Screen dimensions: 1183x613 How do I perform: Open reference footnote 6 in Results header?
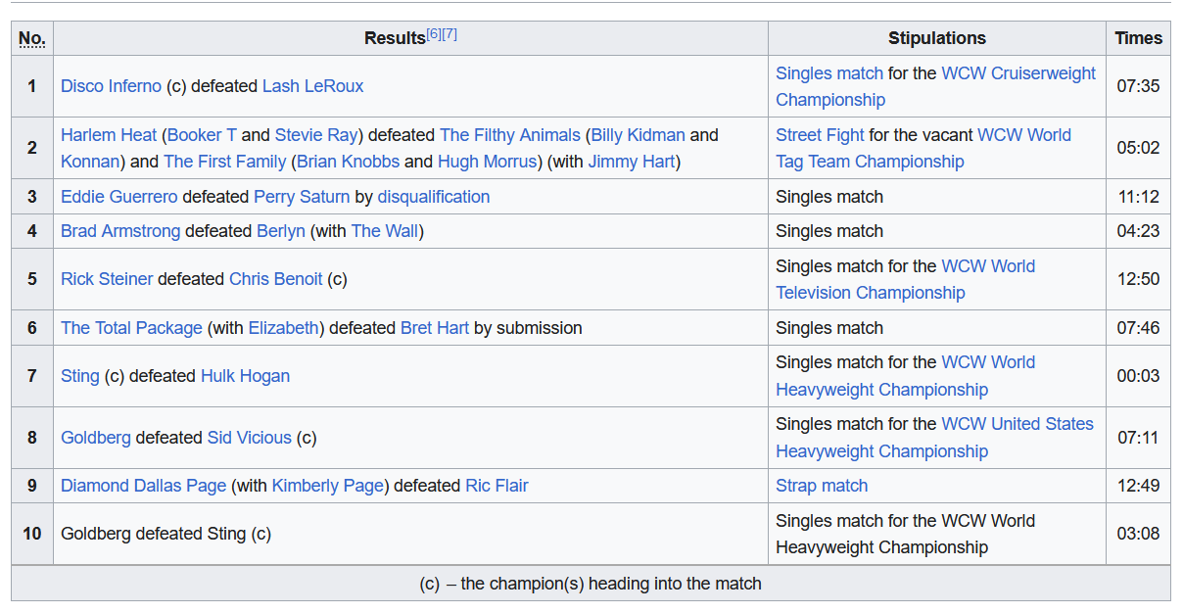pos(433,34)
